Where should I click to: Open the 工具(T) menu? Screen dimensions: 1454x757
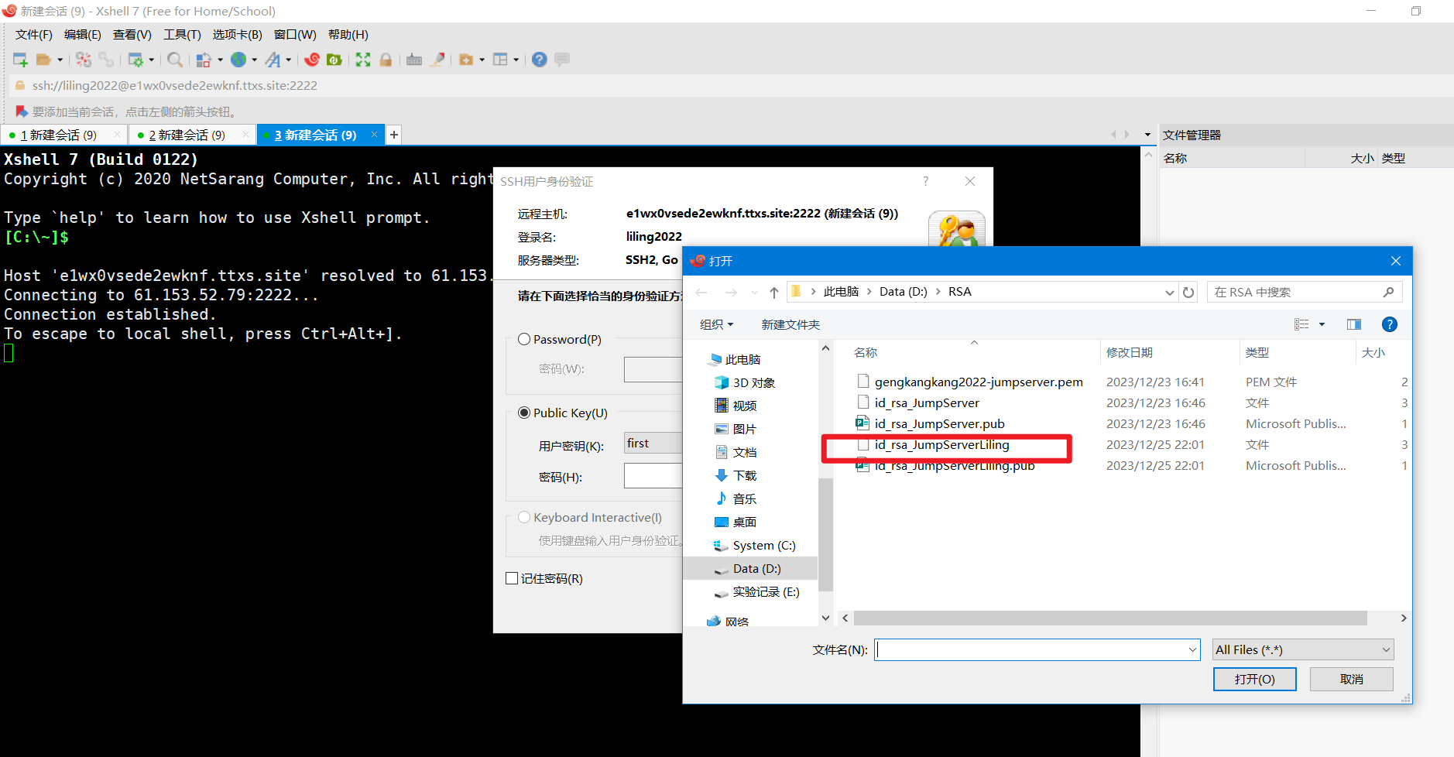click(182, 35)
